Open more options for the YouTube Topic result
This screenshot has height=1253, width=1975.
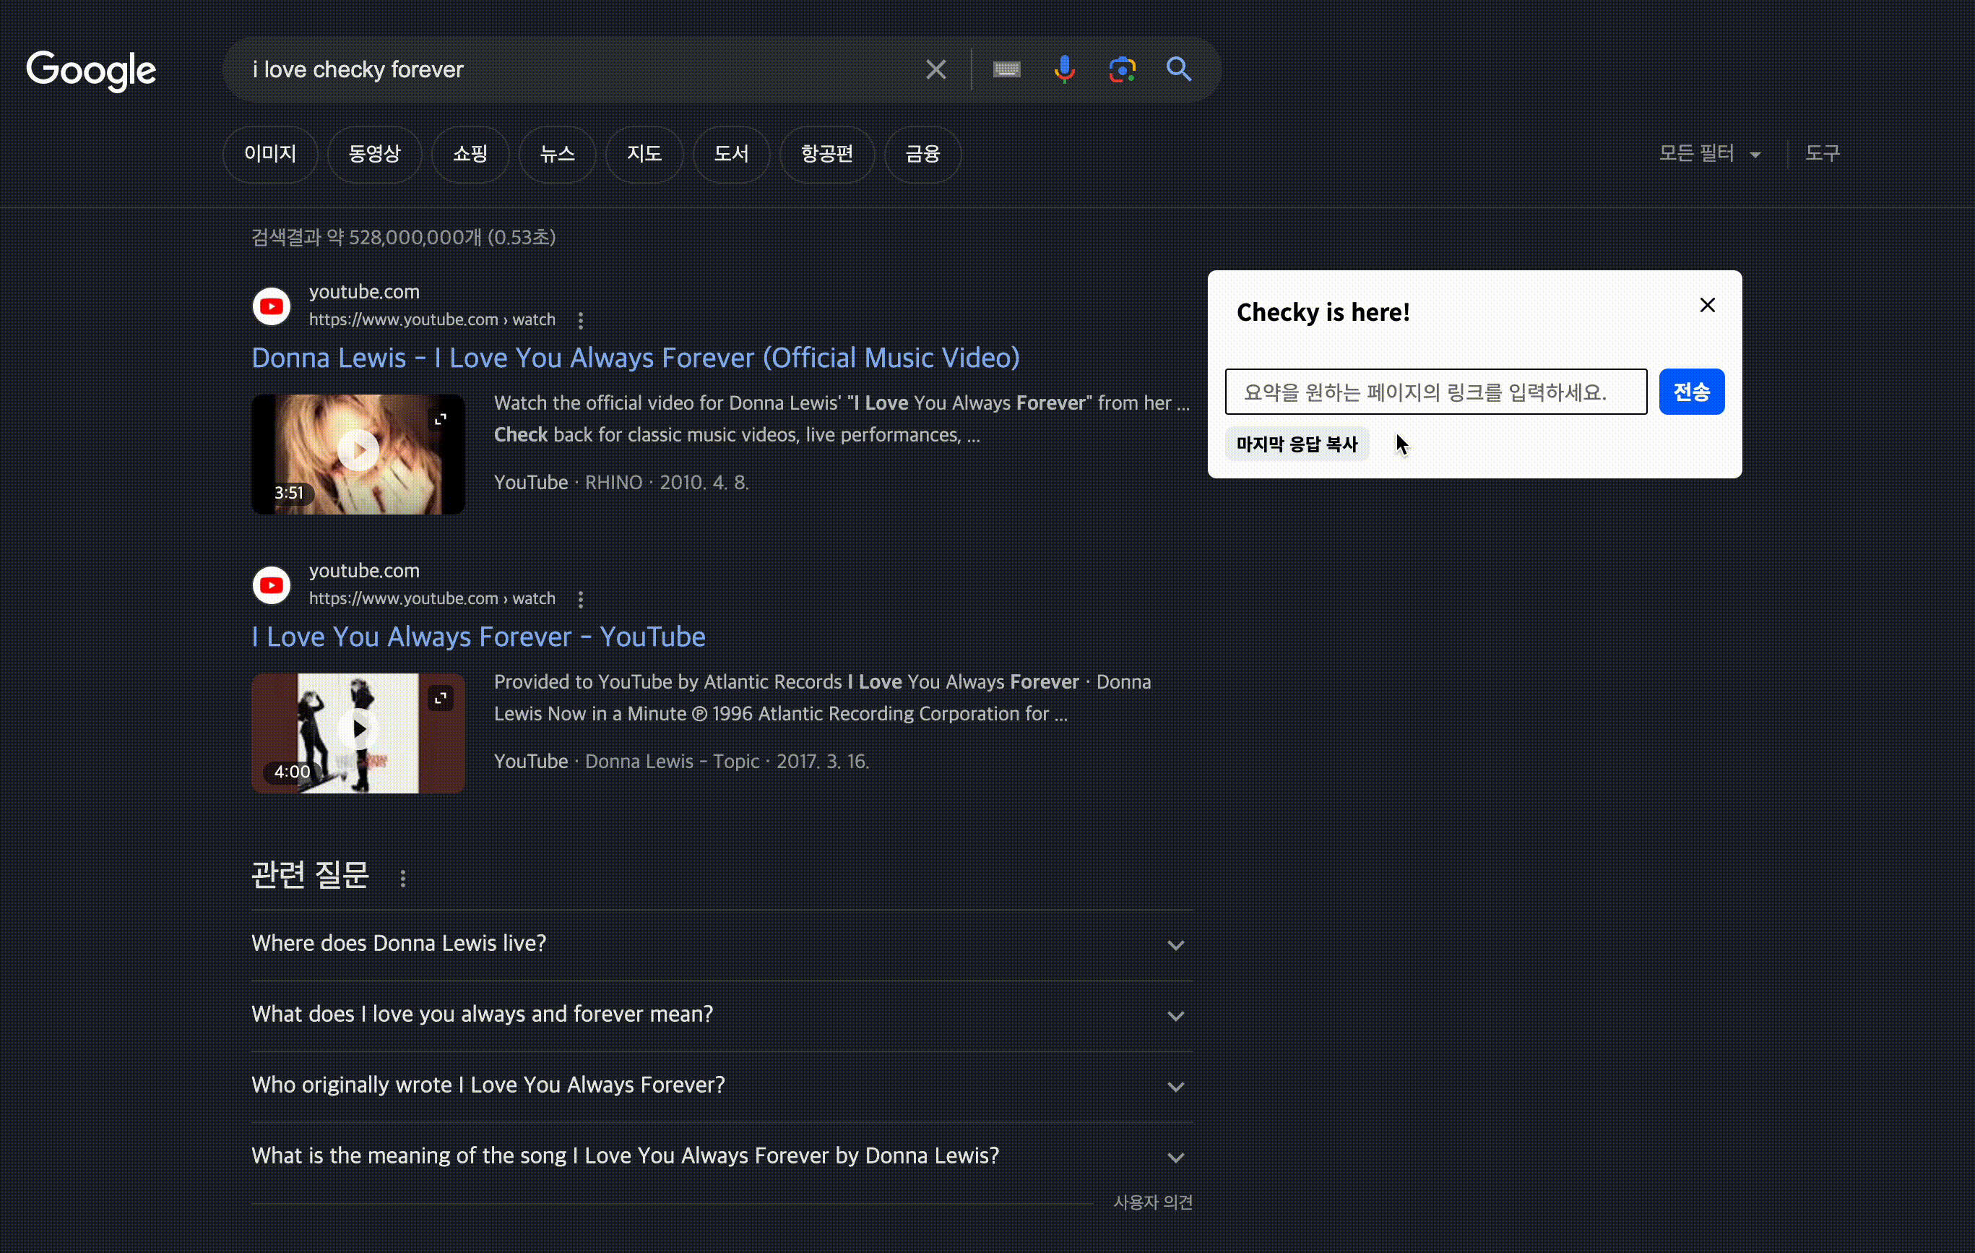tap(581, 600)
